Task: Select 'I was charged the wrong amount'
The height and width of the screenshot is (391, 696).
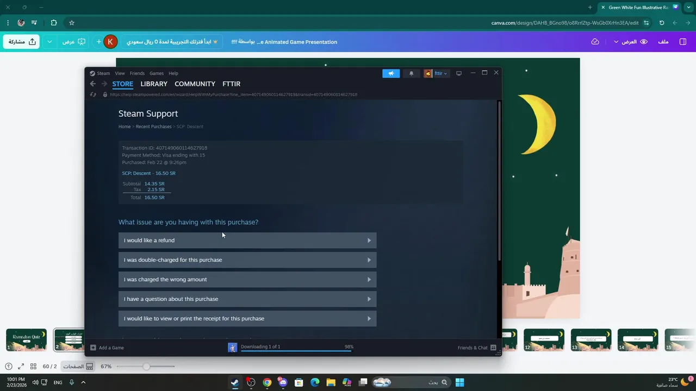Action: pyautogui.click(x=247, y=280)
